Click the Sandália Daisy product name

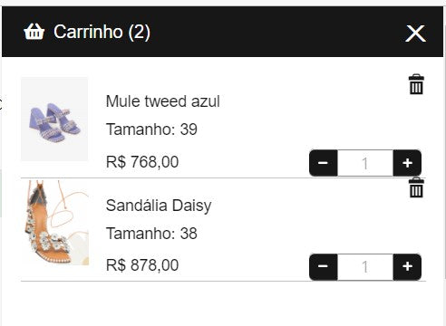click(x=159, y=206)
